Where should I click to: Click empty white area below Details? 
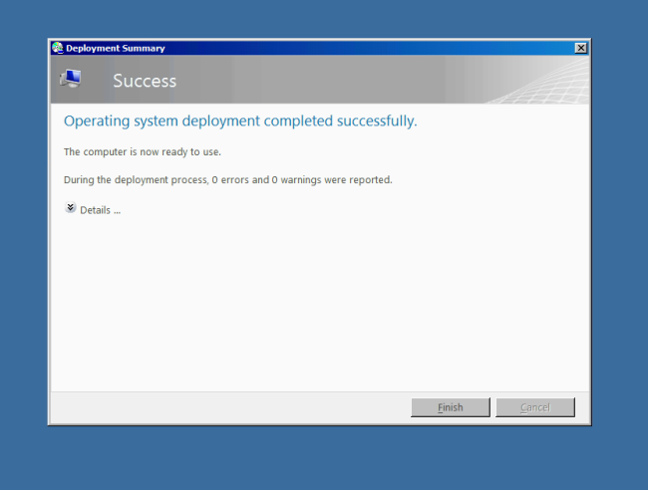319,299
